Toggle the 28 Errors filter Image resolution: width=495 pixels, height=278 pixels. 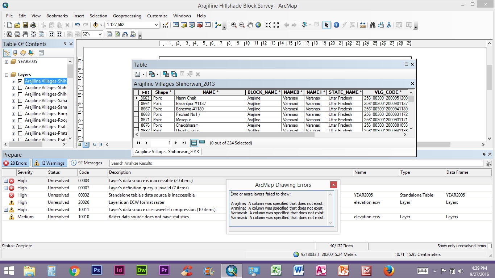coord(16,163)
